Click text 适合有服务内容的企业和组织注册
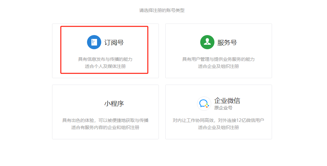This screenshot has height=166, width=327. pos(105,127)
